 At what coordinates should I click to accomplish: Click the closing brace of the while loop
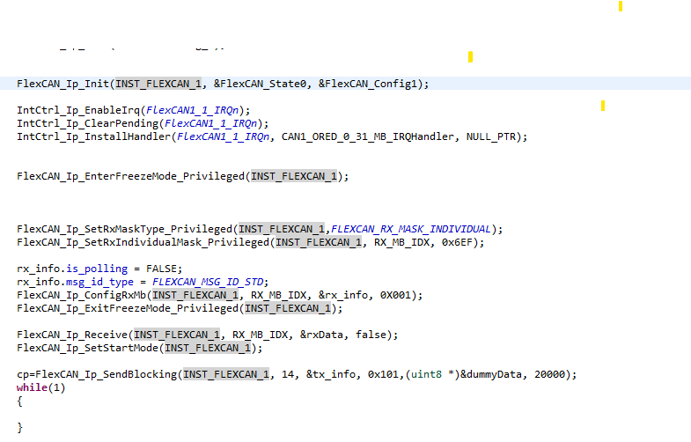[x=19, y=427]
